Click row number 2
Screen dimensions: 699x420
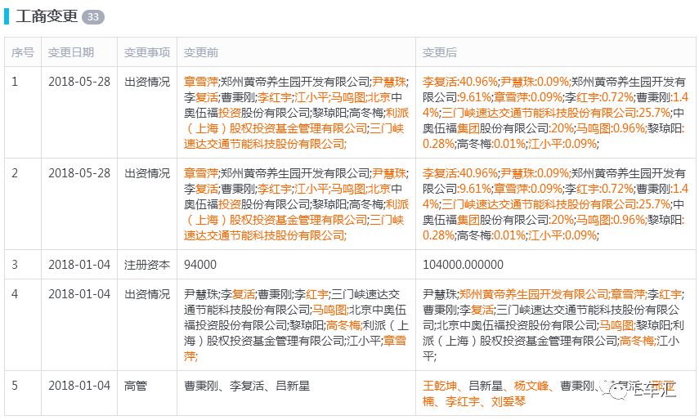pyautogui.click(x=15, y=172)
